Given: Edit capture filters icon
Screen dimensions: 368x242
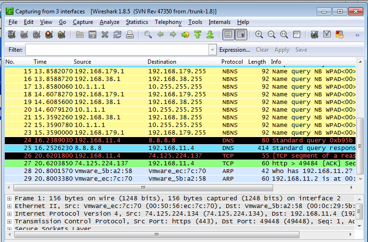Looking at the screenshot, I should pos(314,35).
